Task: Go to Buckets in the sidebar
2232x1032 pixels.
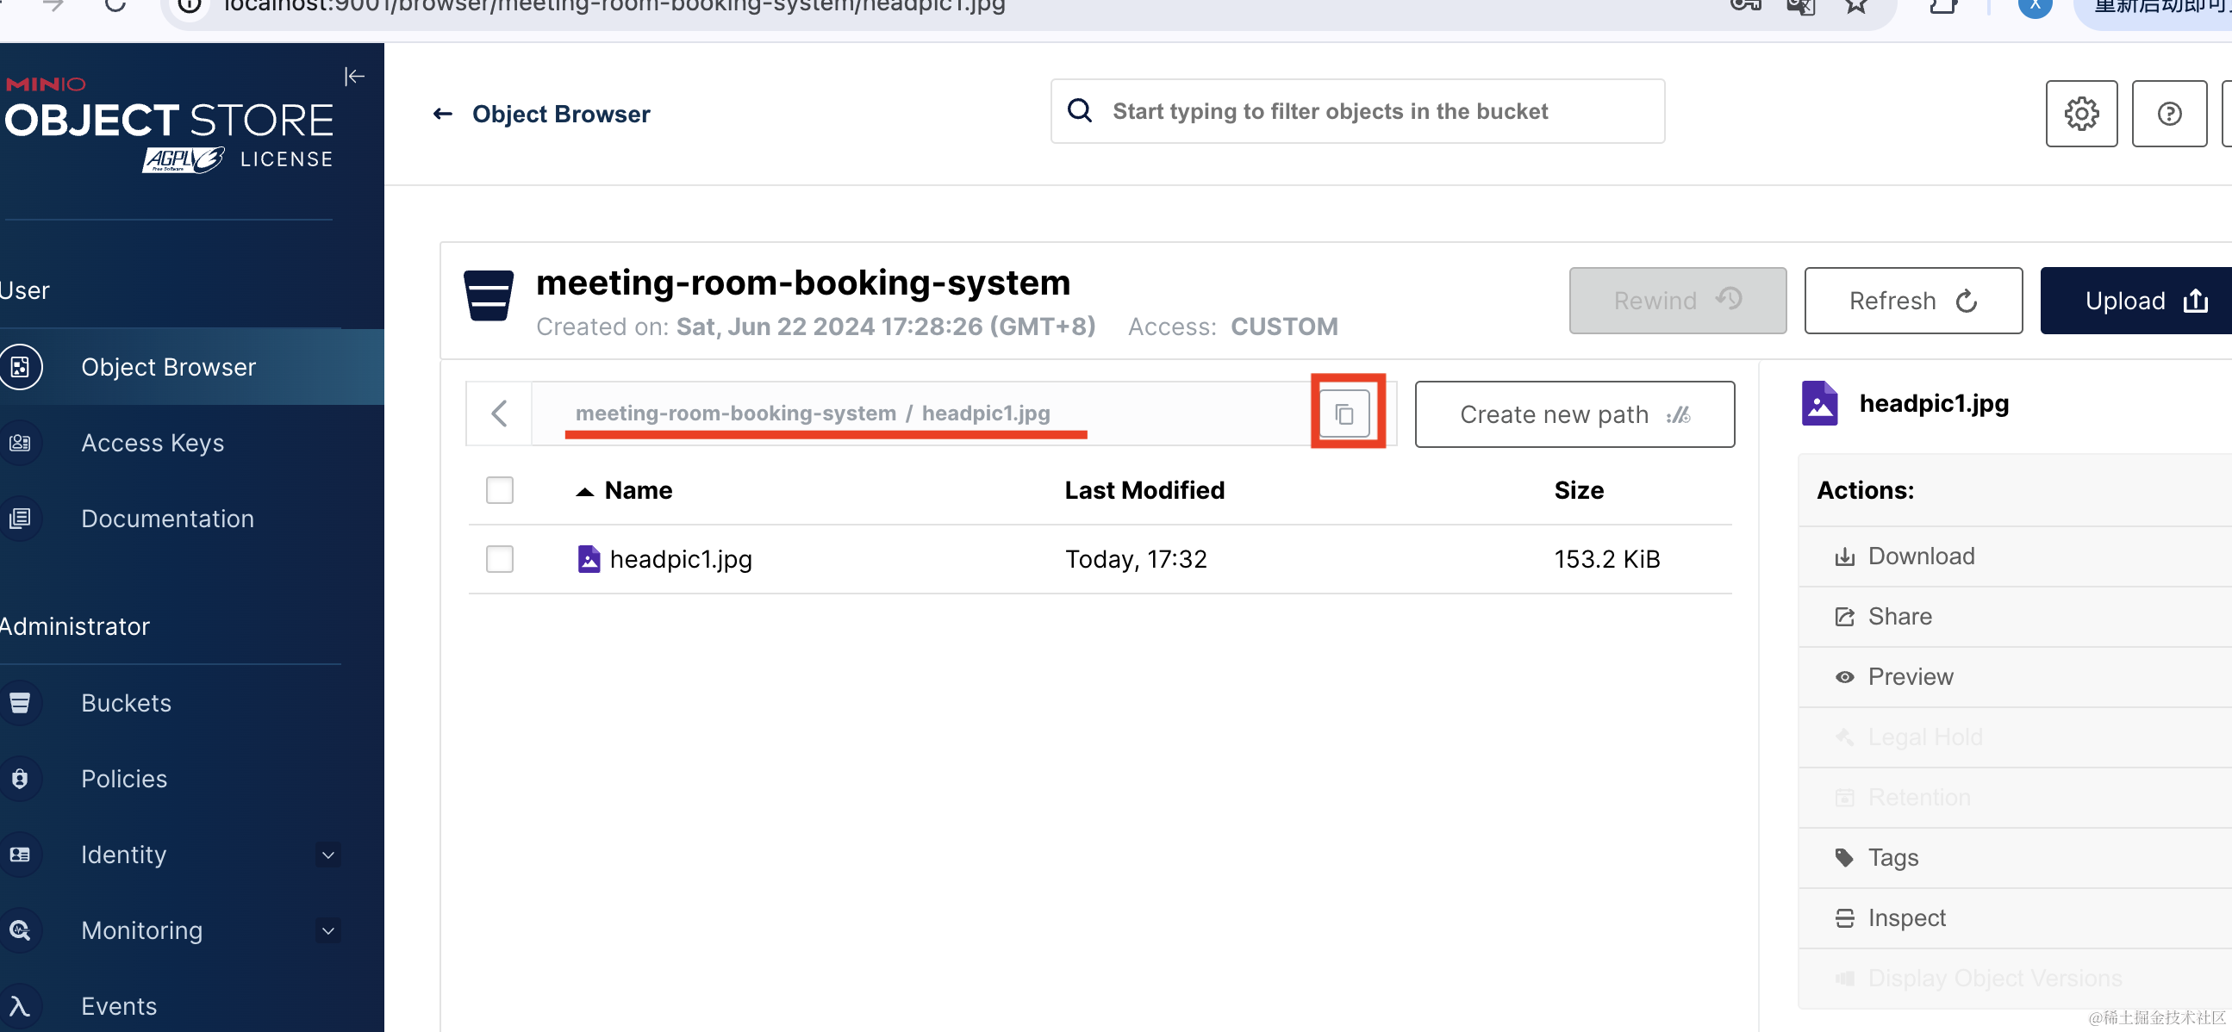Action: pyautogui.click(x=127, y=702)
